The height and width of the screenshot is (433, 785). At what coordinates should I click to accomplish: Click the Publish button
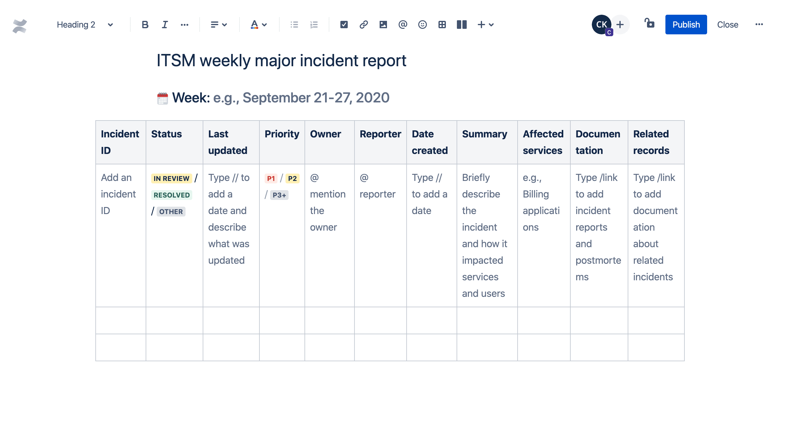coord(687,24)
